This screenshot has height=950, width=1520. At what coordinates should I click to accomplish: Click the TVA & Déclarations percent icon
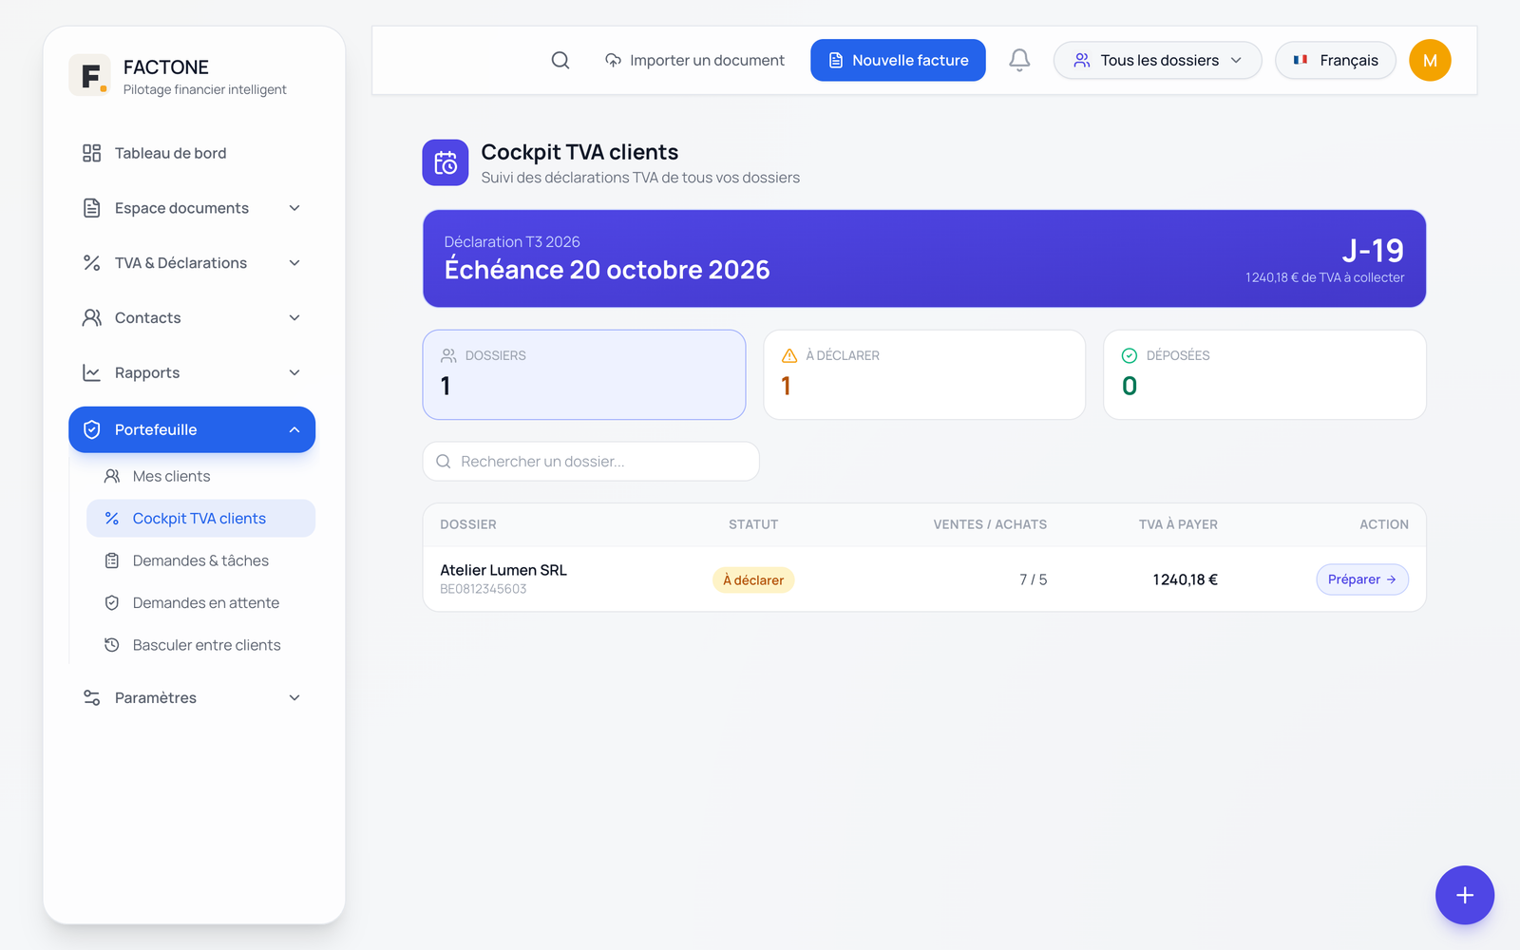click(x=91, y=263)
